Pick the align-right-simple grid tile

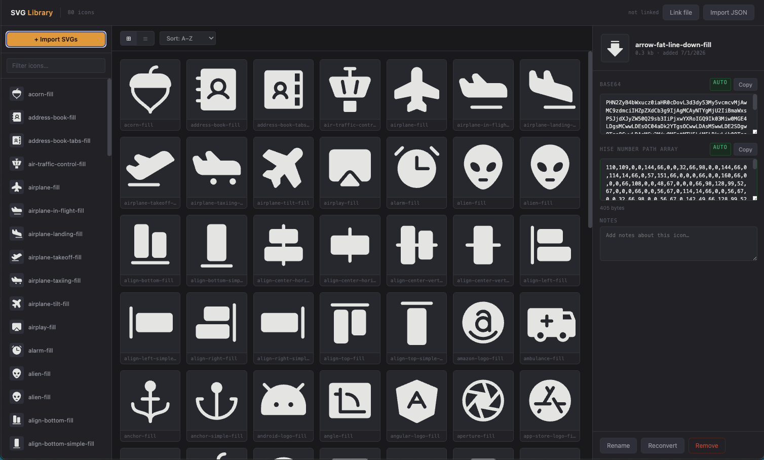click(283, 328)
